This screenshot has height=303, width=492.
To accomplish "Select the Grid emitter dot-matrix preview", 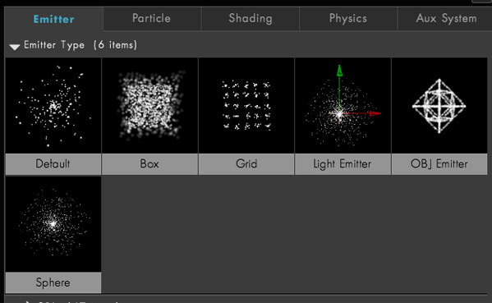I will click(246, 105).
